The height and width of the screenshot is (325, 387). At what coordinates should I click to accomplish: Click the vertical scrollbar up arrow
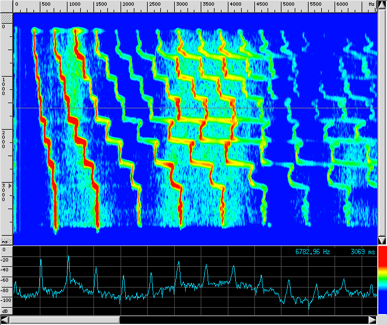[x=382, y=4]
